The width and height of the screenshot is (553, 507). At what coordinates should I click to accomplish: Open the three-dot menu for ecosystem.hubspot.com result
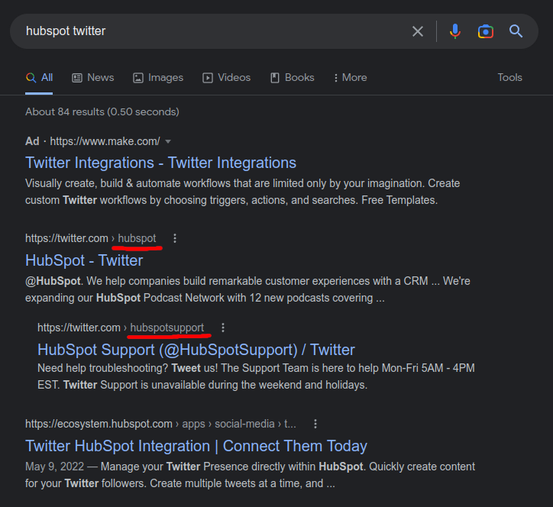tap(315, 424)
